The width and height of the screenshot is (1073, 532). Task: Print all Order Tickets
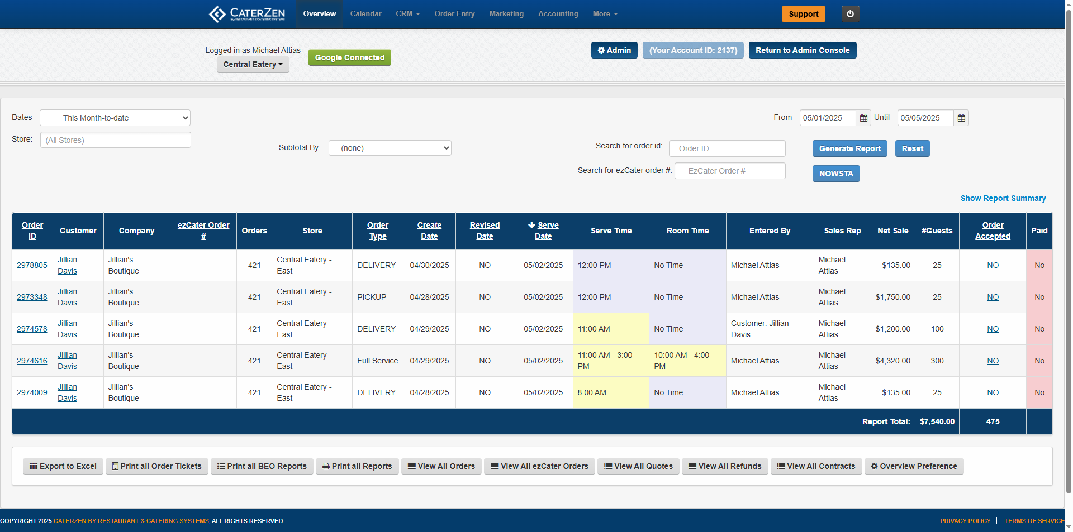coord(156,466)
